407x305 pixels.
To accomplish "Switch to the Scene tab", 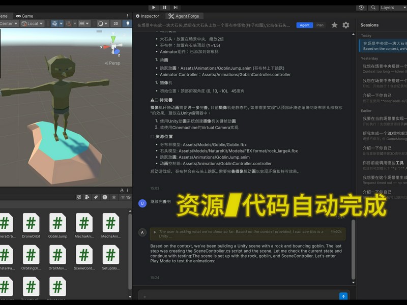I will [x=4, y=16].
